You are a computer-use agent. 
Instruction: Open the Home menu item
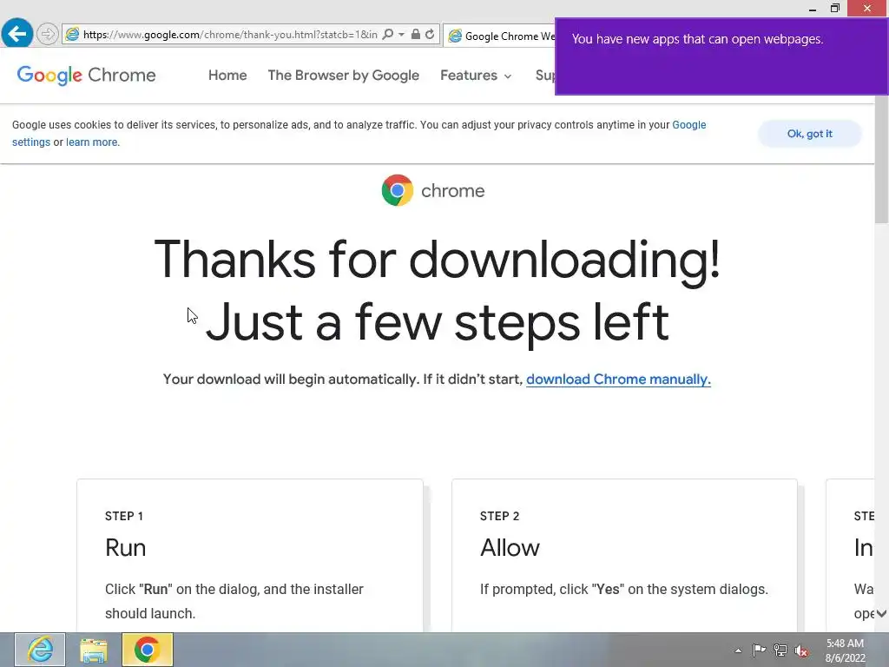227,76
